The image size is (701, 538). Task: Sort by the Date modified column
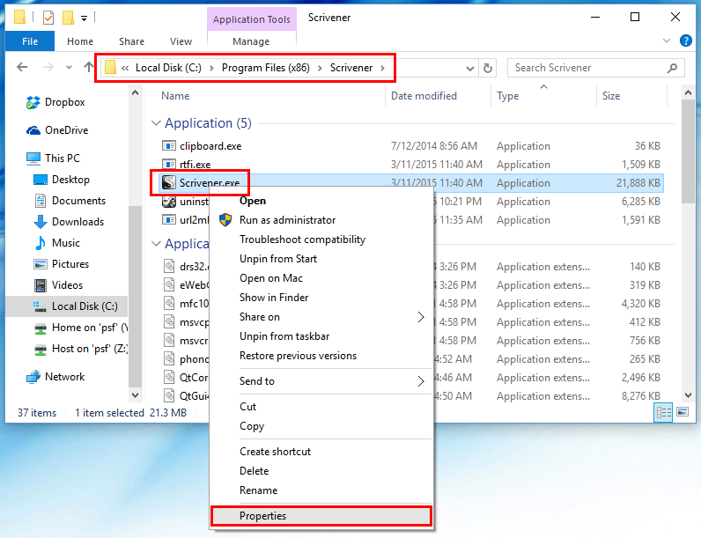[424, 96]
